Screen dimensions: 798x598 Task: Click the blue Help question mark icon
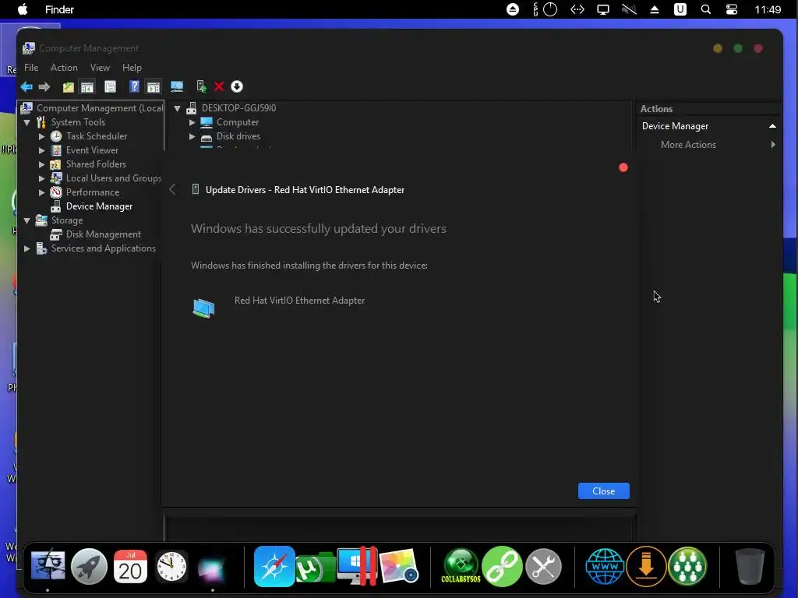134,87
